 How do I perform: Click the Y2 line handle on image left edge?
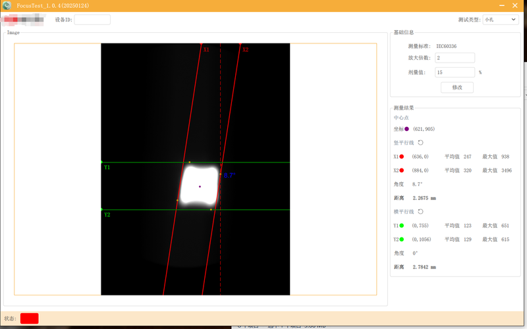click(101, 209)
